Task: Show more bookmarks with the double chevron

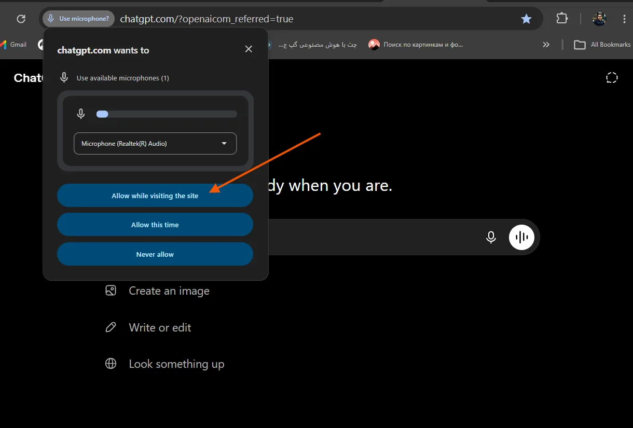Action: (546, 45)
